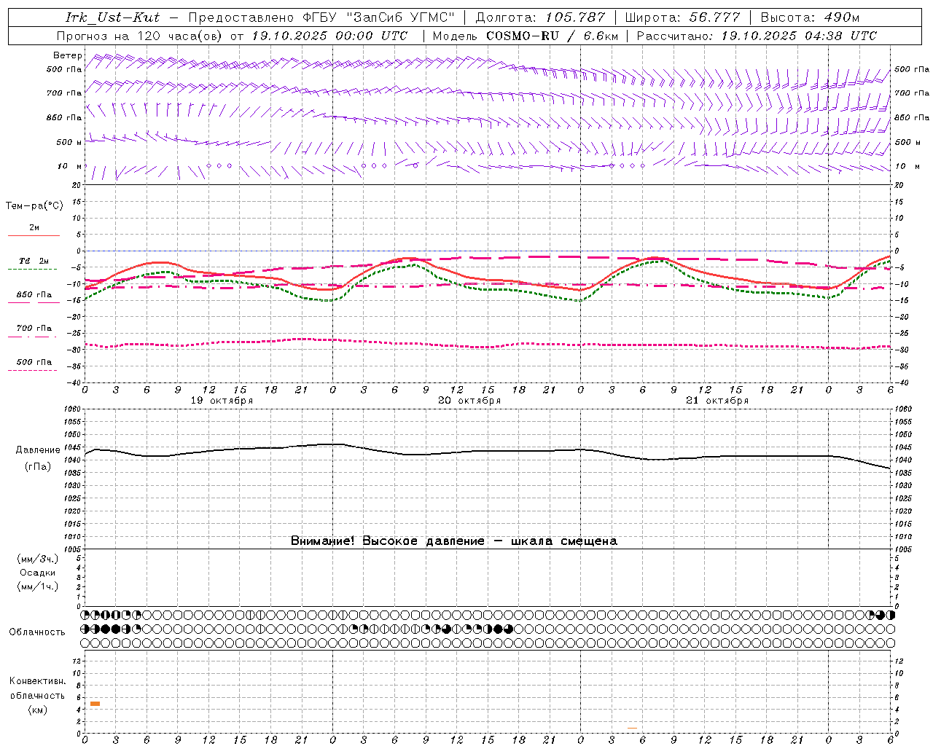Click the station name Irk_Ust-Kut in header
This screenshot has width=933, height=746.
(x=113, y=17)
